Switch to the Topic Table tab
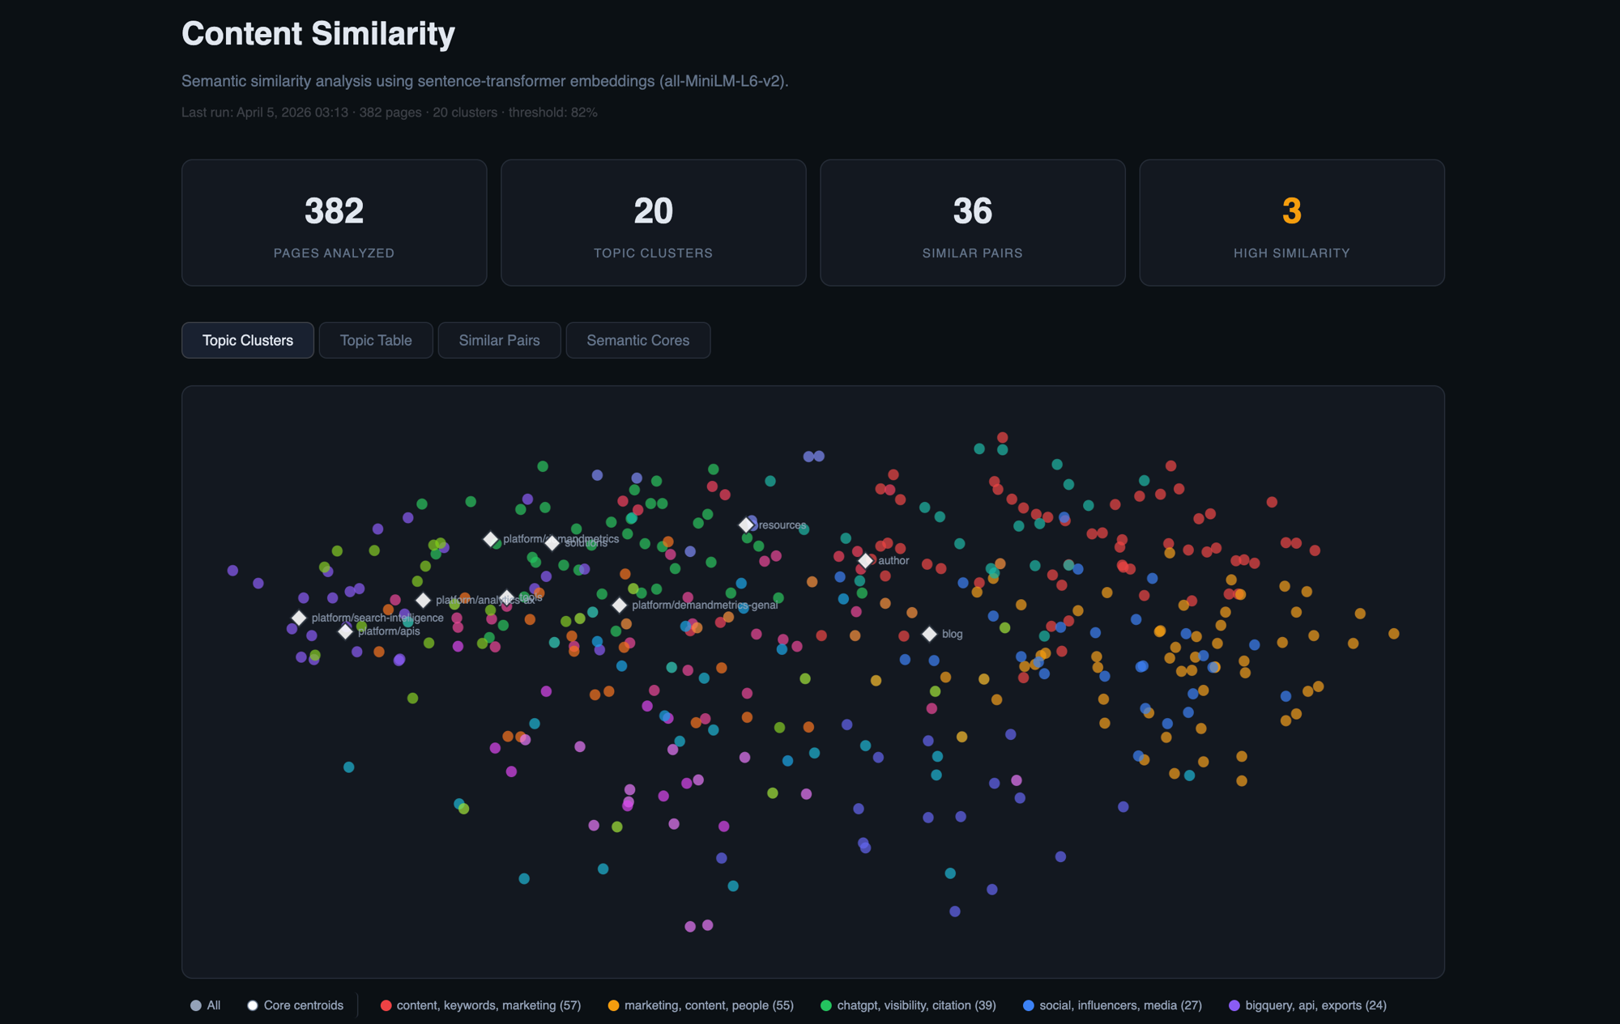 pyautogui.click(x=375, y=340)
